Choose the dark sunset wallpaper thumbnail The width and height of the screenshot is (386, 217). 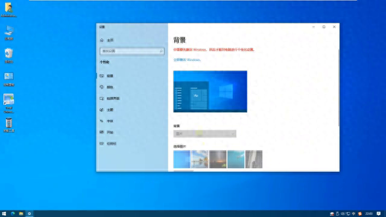click(x=218, y=159)
